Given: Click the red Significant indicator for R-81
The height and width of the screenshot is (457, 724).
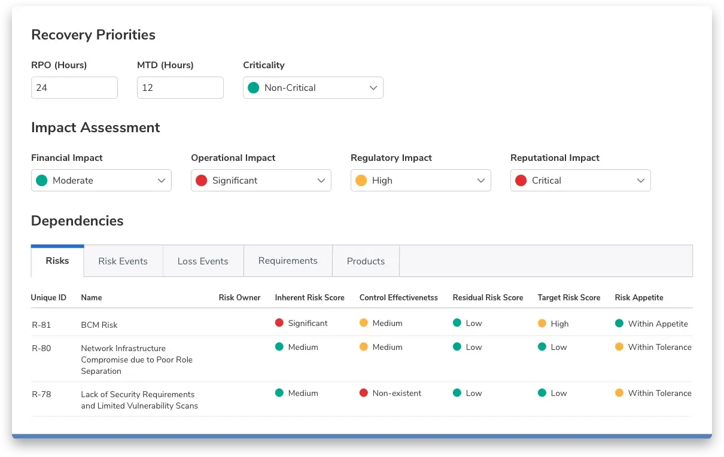Looking at the screenshot, I should [x=279, y=323].
